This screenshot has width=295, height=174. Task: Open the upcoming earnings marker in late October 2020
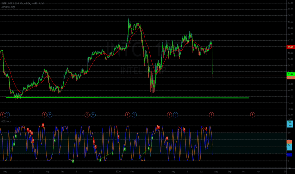tap(253, 115)
